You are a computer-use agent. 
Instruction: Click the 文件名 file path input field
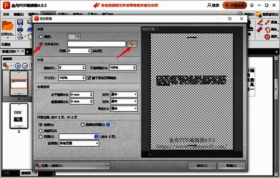[x=97, y=44]
